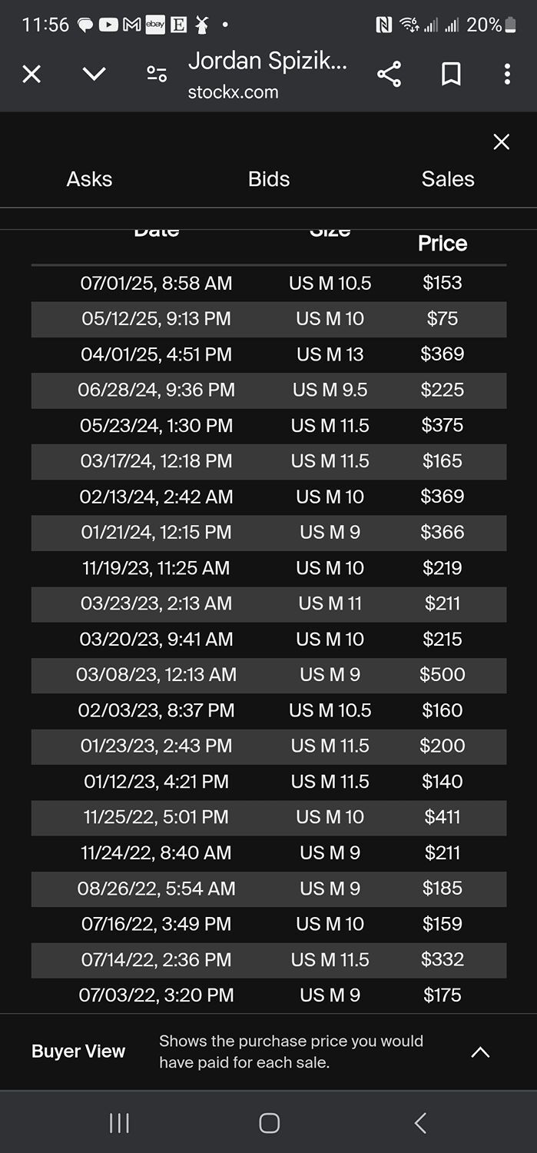Screen dimensions: 537x1153
Task: Bookmark this StockX page
Action: (451, 74)
